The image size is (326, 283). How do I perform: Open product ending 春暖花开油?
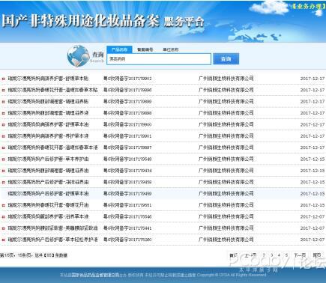[48, 205]
